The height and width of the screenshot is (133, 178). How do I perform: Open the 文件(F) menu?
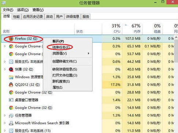[x=8, y=10]
